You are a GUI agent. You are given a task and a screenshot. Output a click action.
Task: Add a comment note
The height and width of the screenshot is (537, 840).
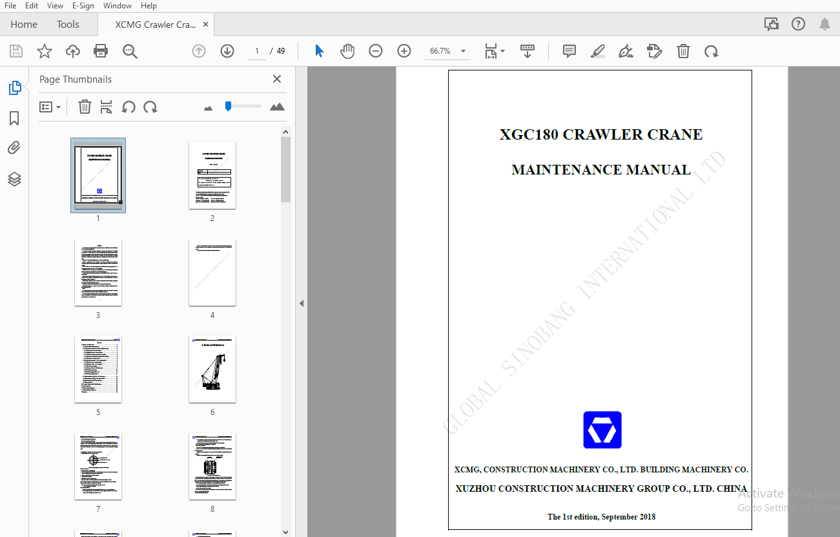pyautogui.click(x=569, y=51)
